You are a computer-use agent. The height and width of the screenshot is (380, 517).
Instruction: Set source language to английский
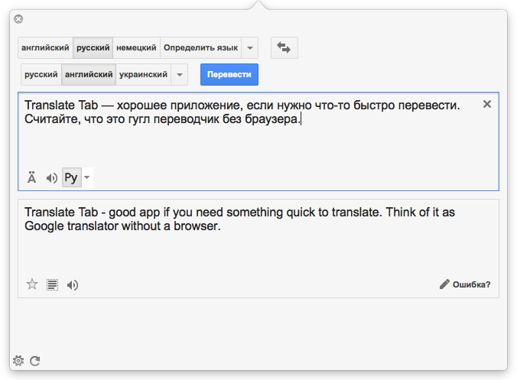pyautogui.click(x=45, y=48)
